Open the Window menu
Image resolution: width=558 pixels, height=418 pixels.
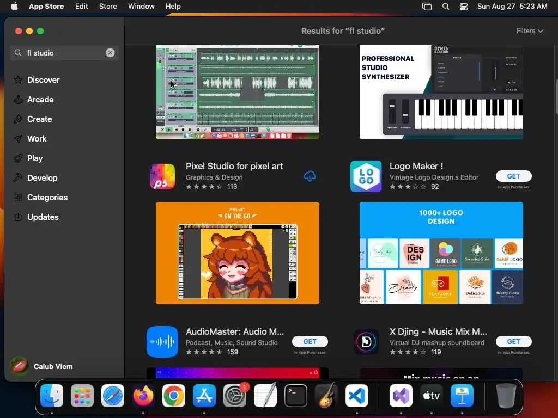click(141, 6)
